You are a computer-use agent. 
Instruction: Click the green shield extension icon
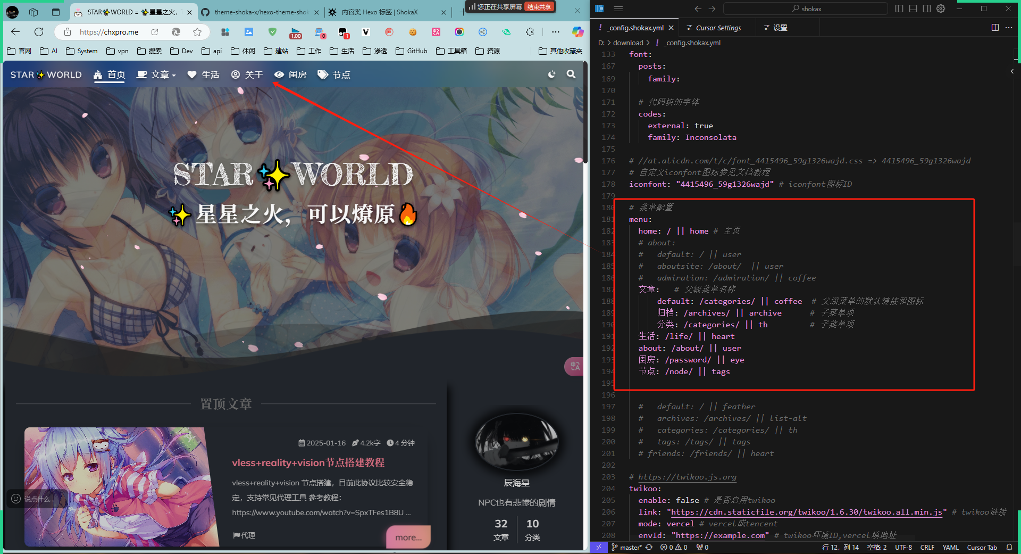click(272, 32)
